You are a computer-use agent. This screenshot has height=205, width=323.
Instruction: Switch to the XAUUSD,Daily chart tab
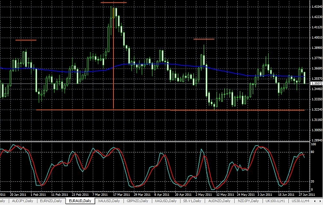tap(109, 201)
